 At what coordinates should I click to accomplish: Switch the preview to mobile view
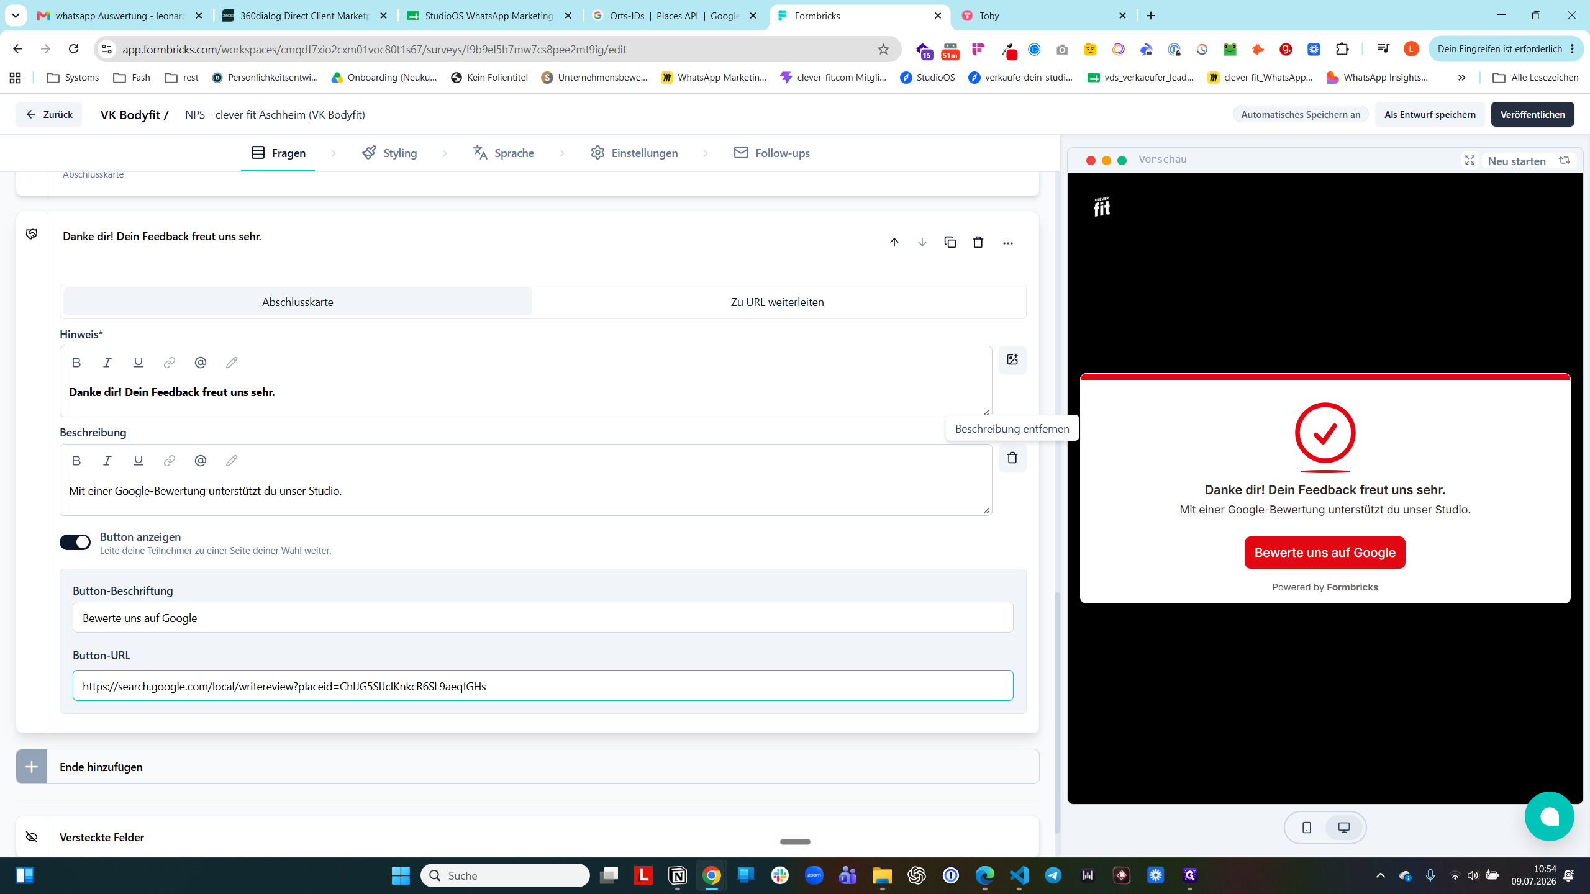pyautogui.click(x=1307, y=828)
